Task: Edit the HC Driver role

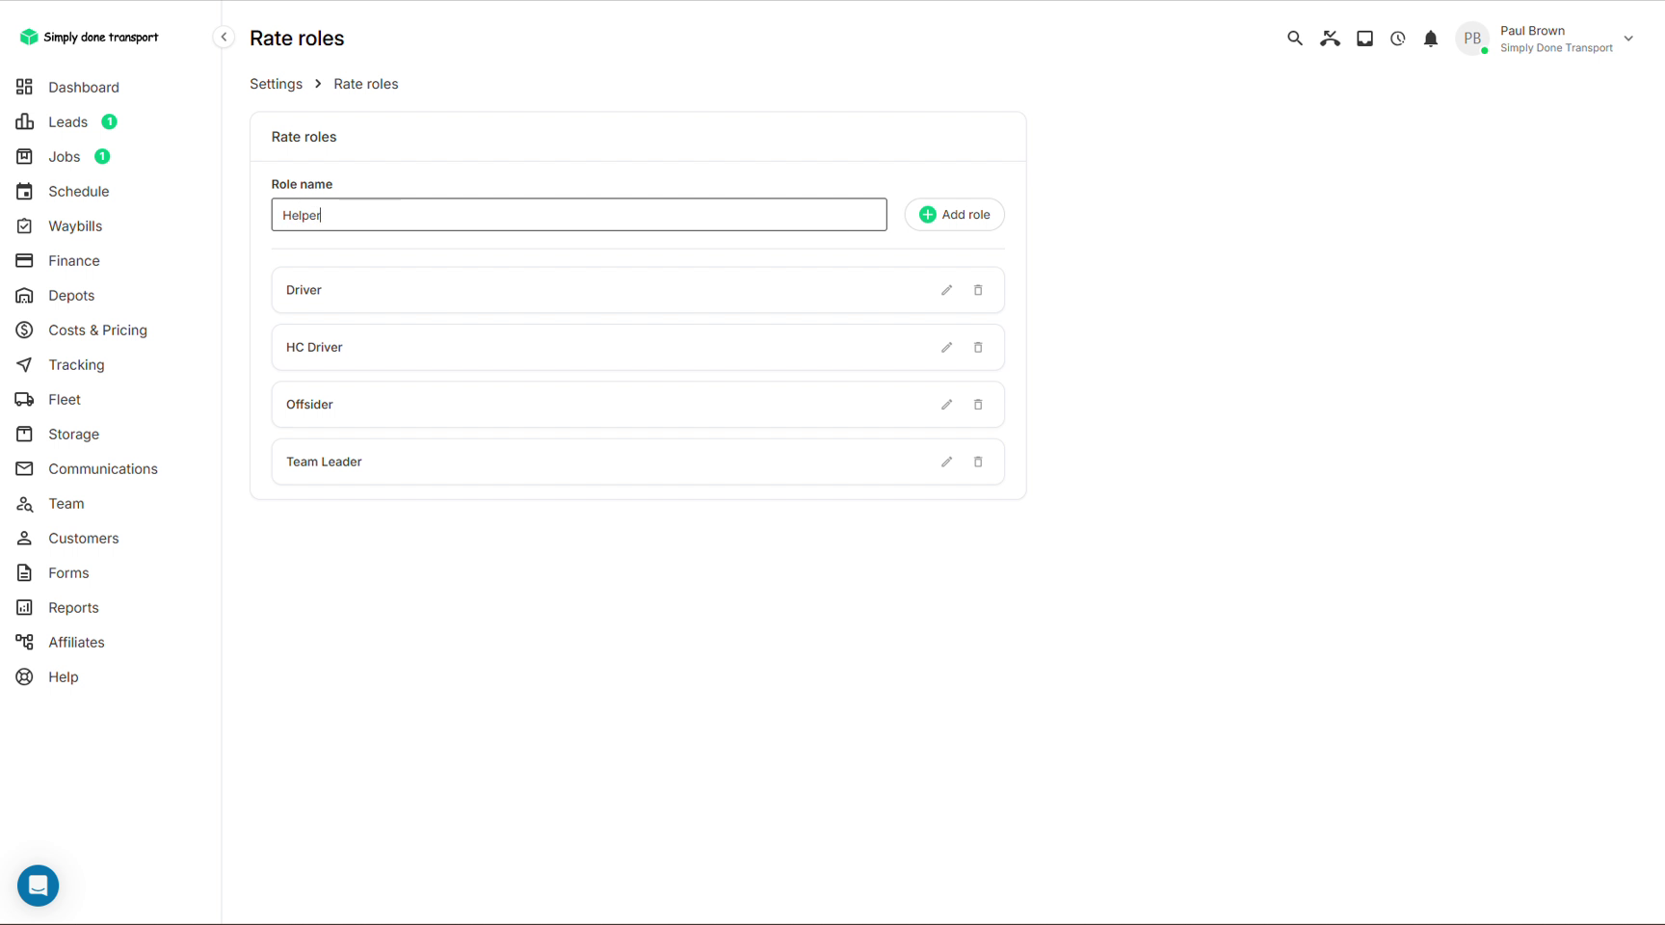Action: pyautogui.click(x=946, y=347)
